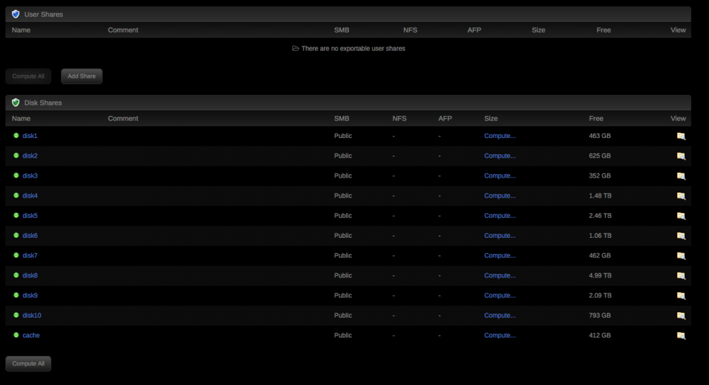This screenshot has width=709, height=385.
Task: Compute size for disk8
Action: coord(500,275)
